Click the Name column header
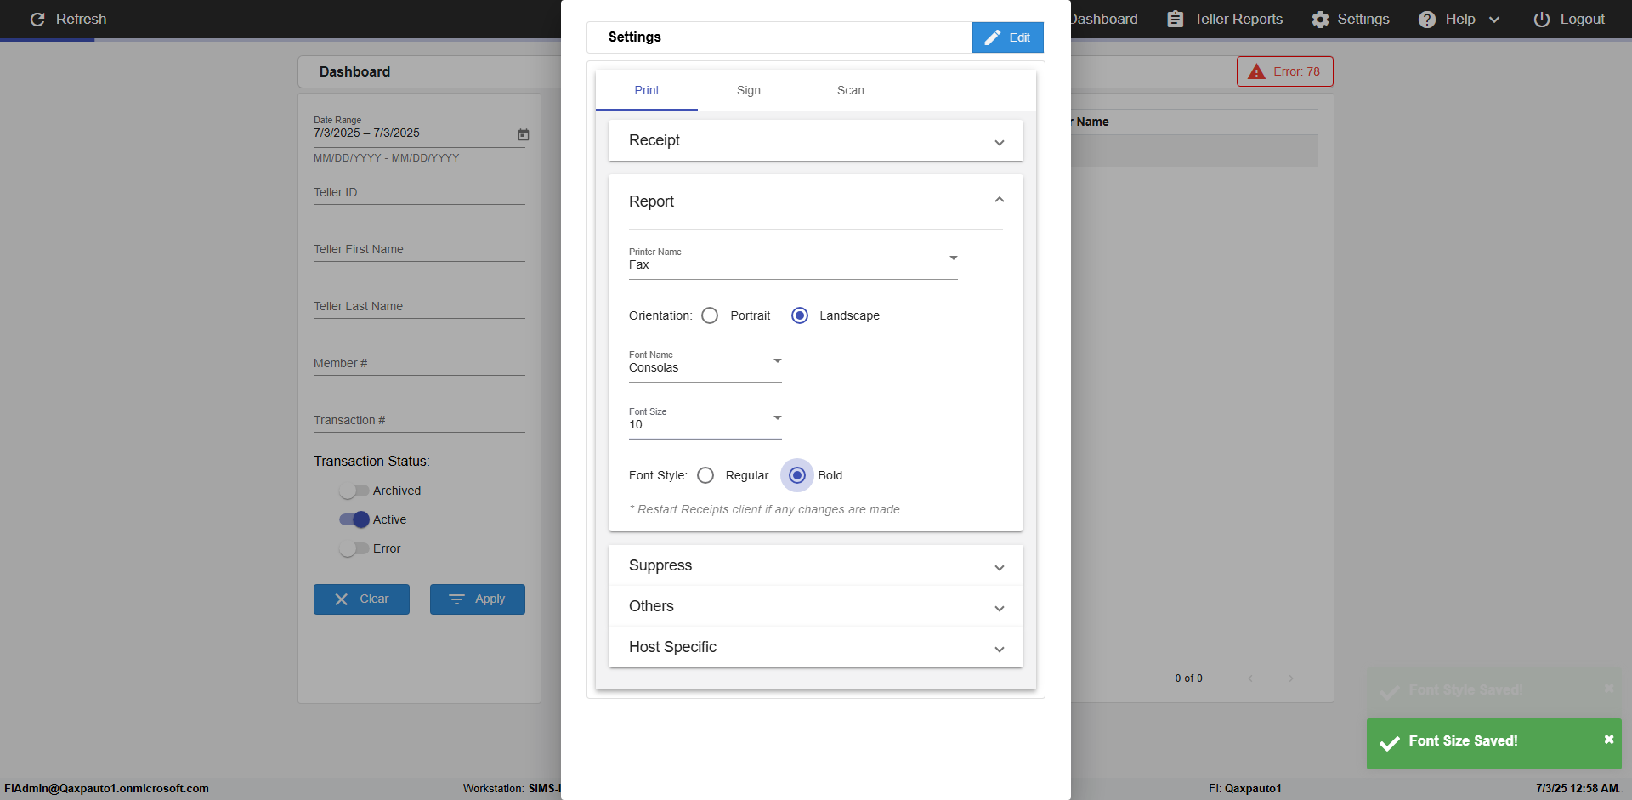This screenshot has width=1632, height=800. coord(1092,122)
